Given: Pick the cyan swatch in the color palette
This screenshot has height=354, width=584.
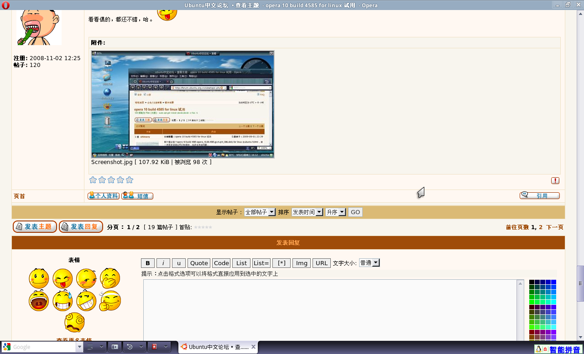Looking at the screenshot, I should [x=554, y=302].
